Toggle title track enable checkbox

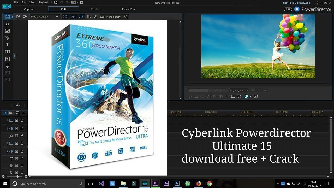point(17,158)
